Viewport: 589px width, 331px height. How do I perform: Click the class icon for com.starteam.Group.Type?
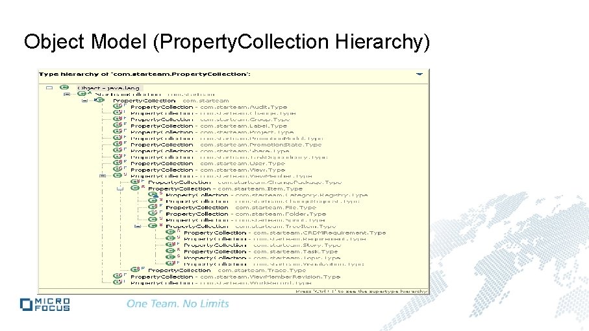point(118,119)
